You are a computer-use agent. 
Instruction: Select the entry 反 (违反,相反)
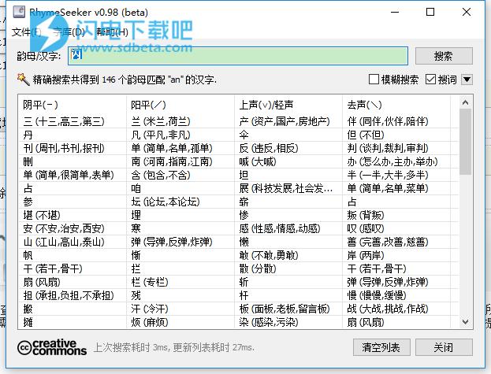click(x=269, y=148)
